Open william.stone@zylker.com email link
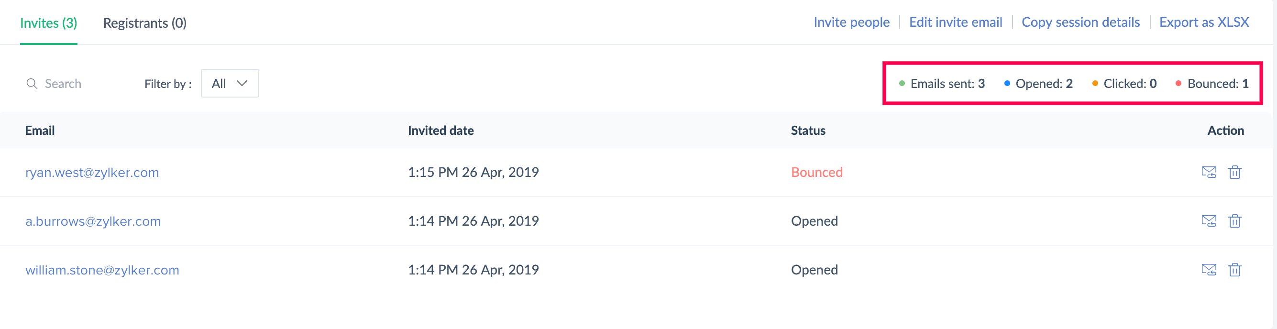Screen dimensions: 1277x329 (x=102, y=270)
